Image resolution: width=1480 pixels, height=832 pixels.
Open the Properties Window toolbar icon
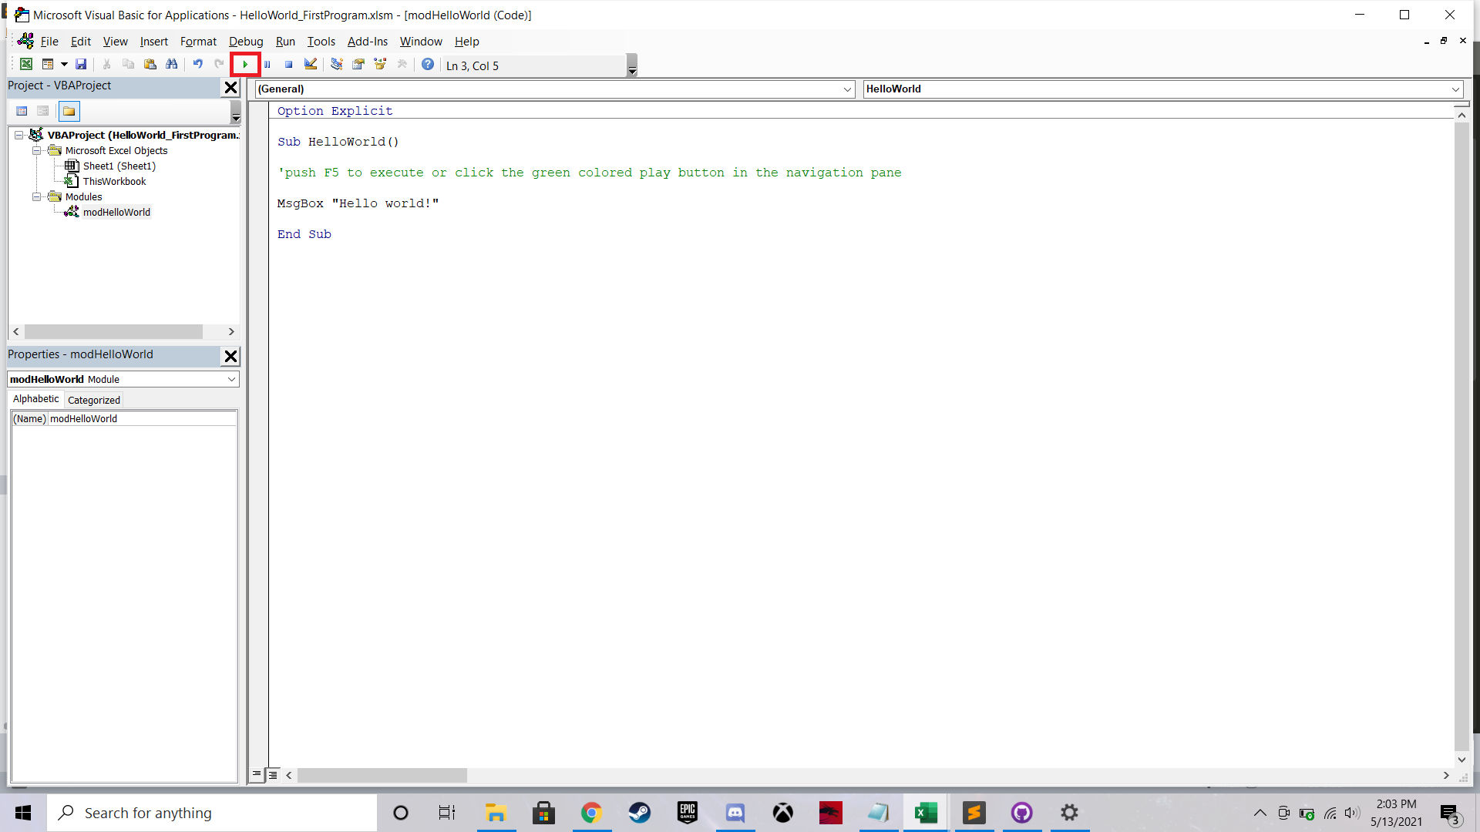pyautogui.click(x=358, y=65)
